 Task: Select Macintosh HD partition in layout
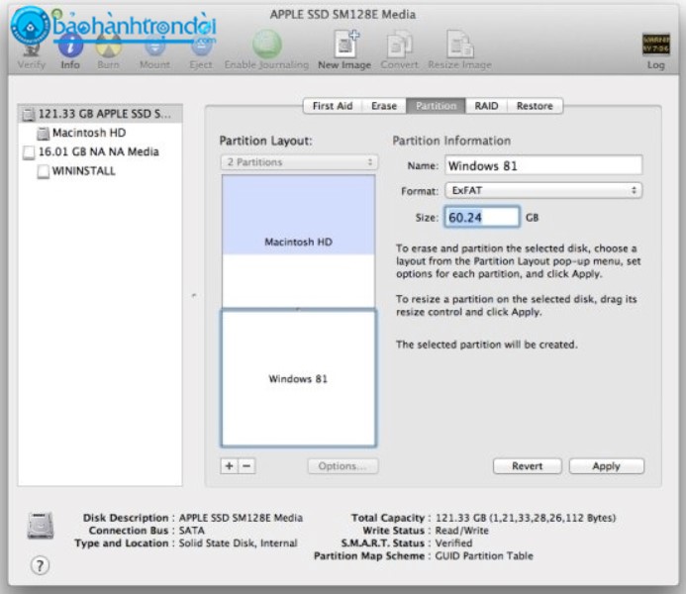click(x=298, y=242)
